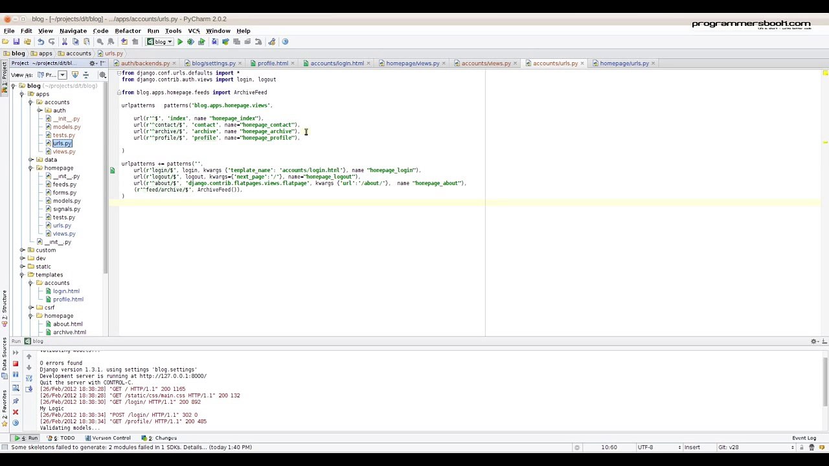Select signals.py in the project tree
Screen dimensions: 829x466
pyautogui.click(x=66, y=209)
